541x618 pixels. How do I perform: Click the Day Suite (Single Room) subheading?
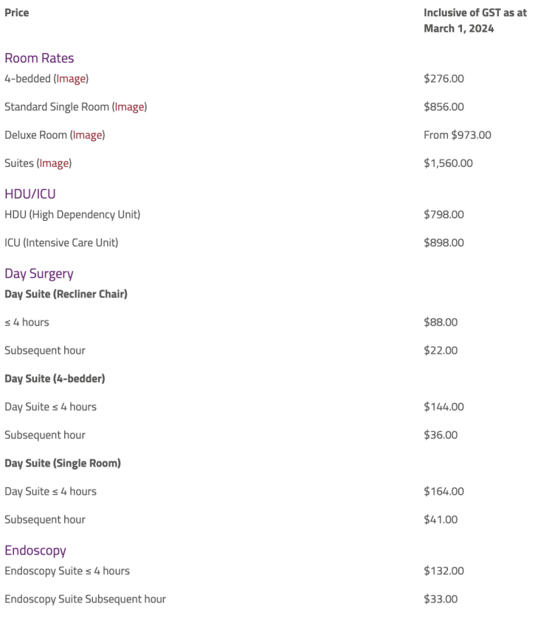[63, 464]
